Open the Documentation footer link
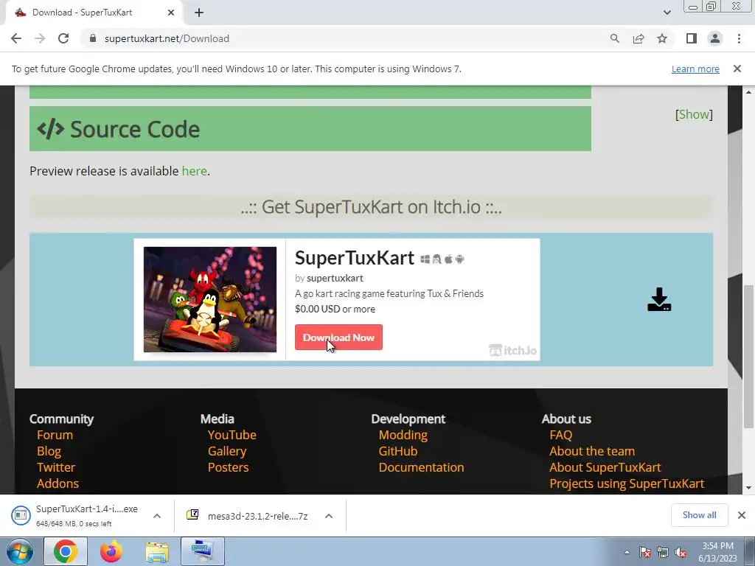This screenshot has width=755, height=566. (x=421, y=467)
